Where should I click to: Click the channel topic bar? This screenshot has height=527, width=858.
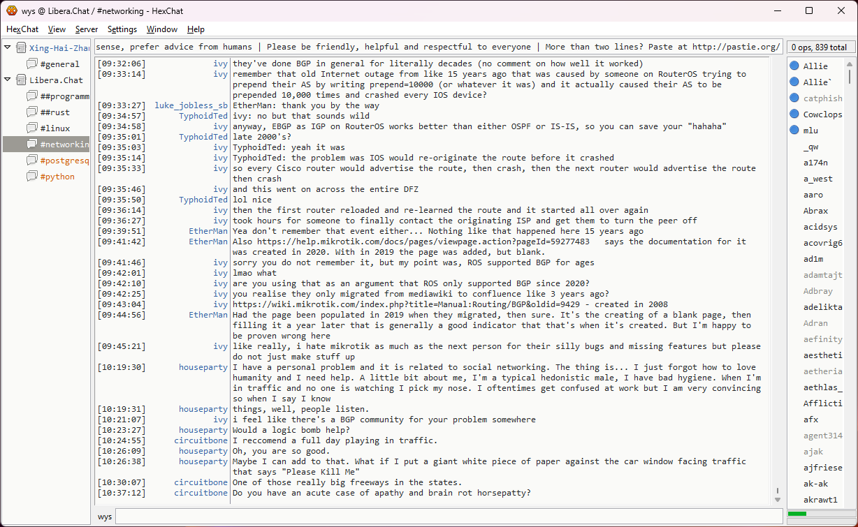click(437, 47)
